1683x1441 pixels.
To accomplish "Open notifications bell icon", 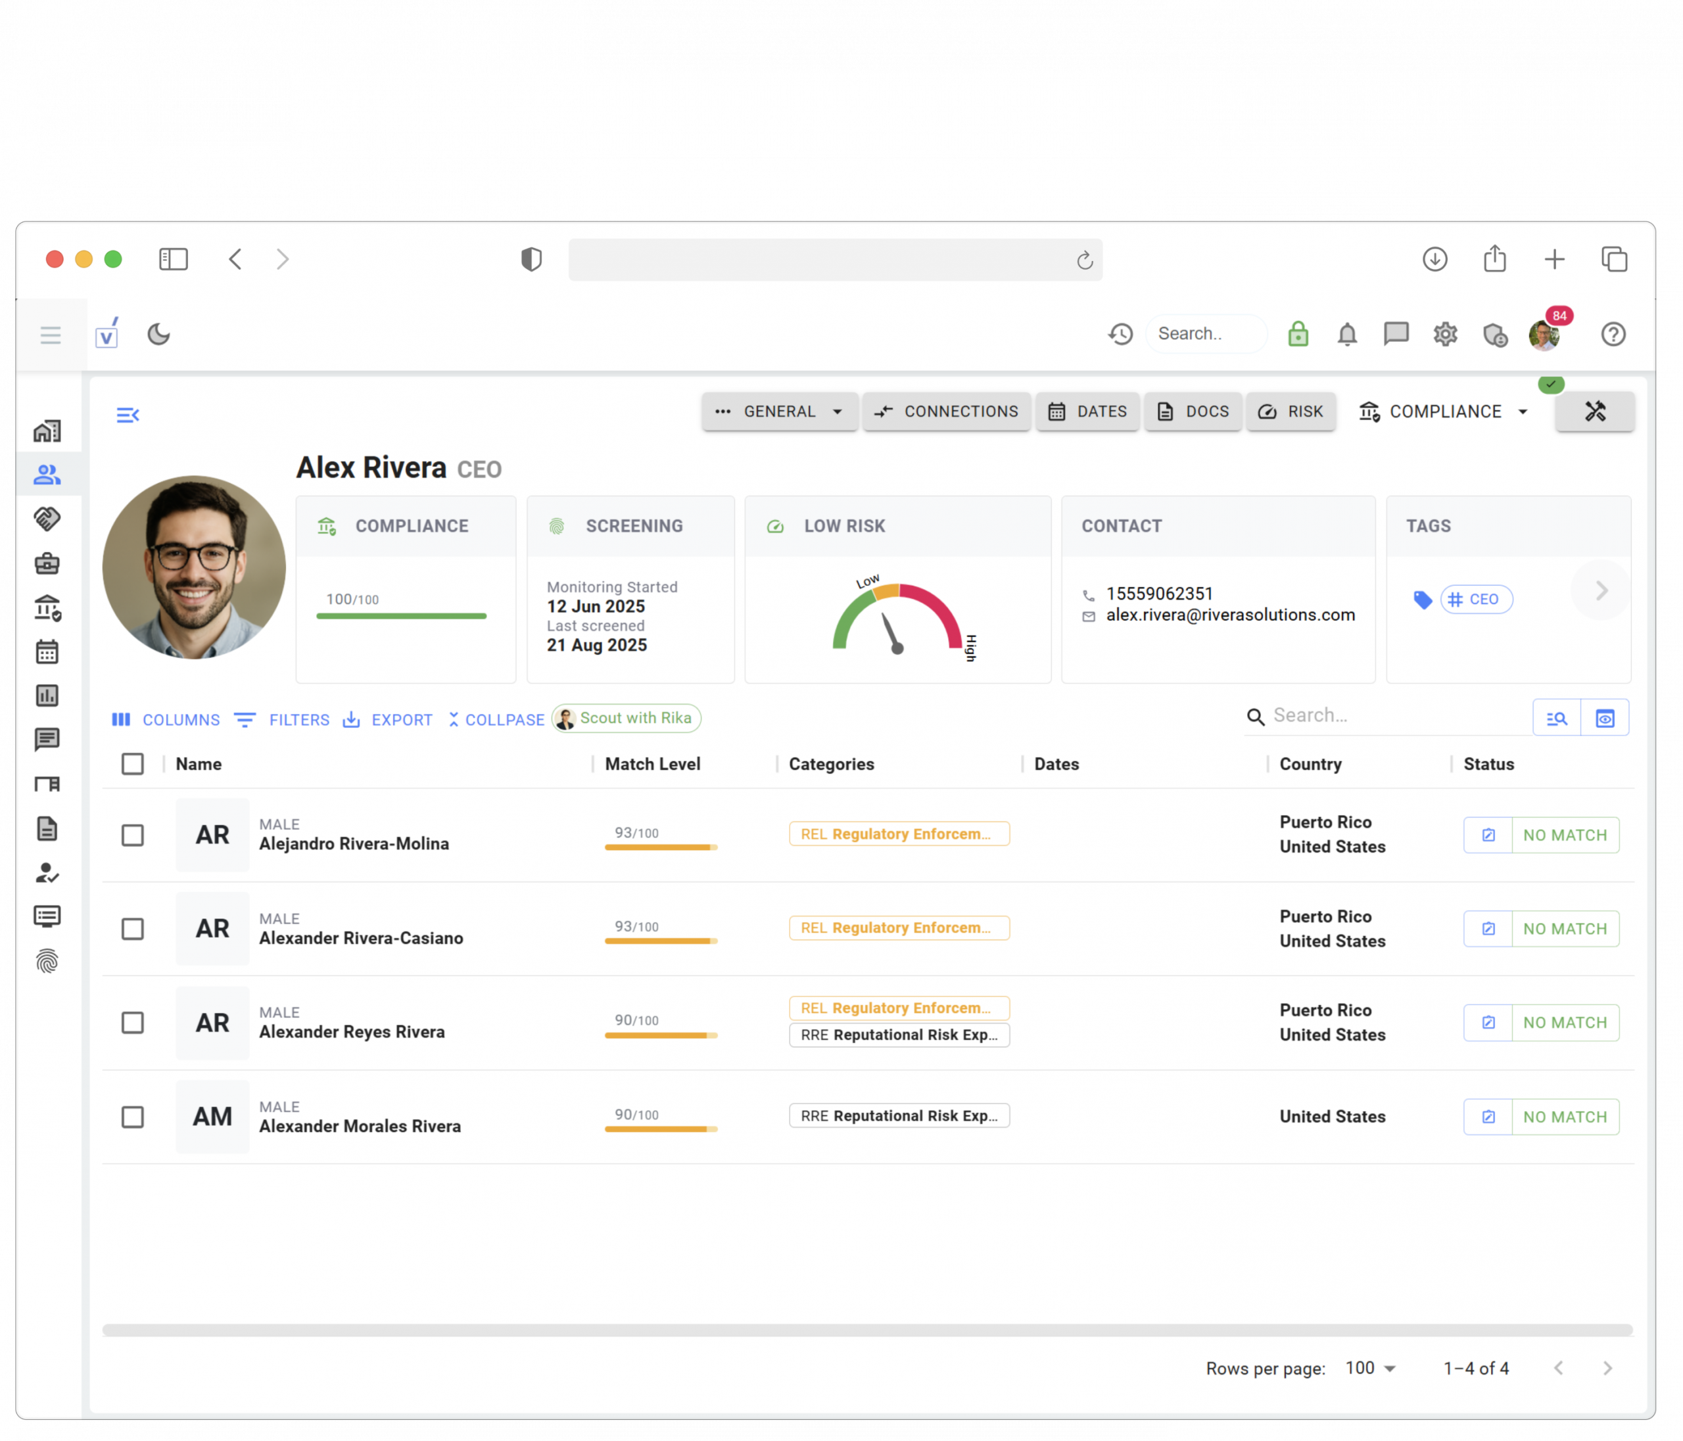I will [1346, 334].
